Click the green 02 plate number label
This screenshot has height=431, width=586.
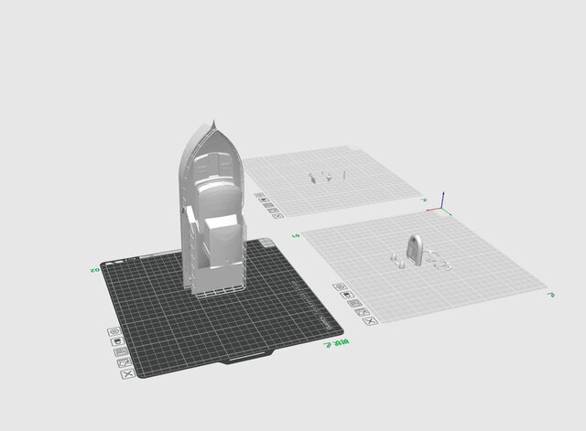[x=94, y=270]
